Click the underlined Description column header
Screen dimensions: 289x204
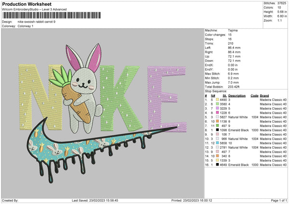tap(237, 95)
